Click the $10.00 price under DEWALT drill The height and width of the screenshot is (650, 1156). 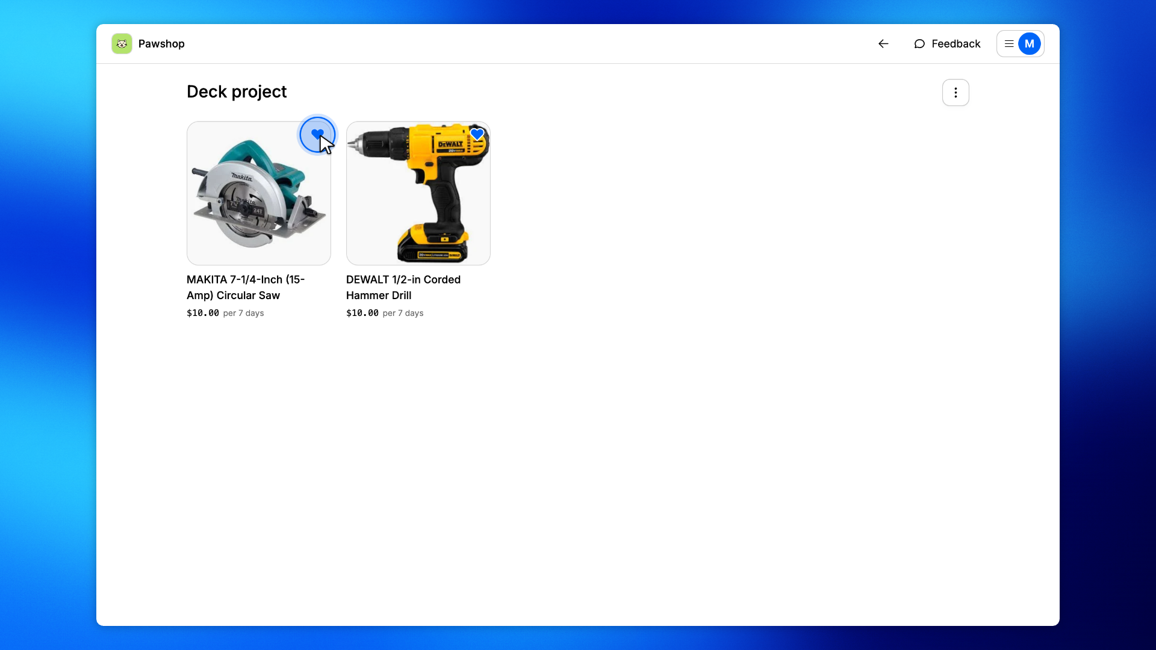(x=362, y=313)
